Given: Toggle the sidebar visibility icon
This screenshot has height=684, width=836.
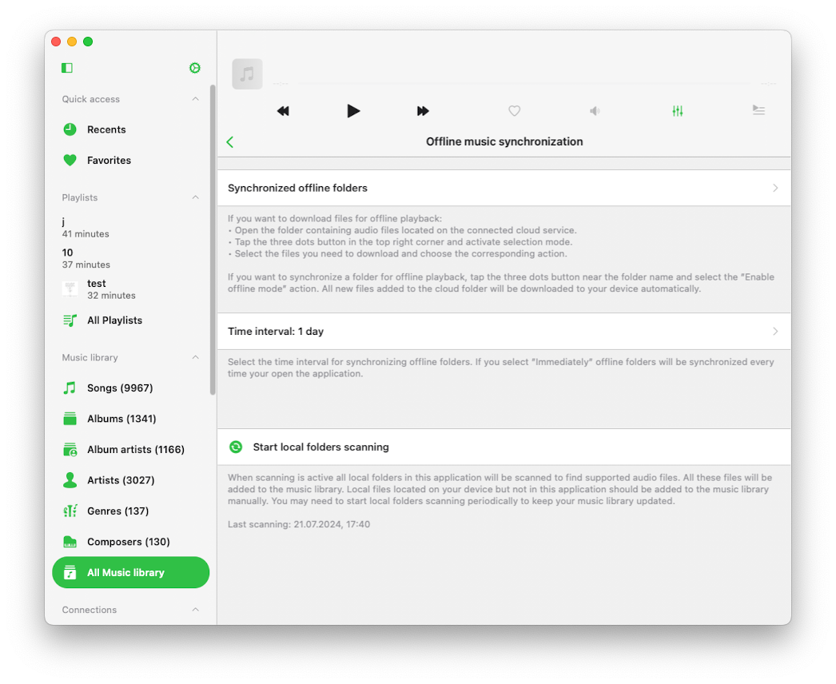Looking at the screenshot, I should coord(66,68).
